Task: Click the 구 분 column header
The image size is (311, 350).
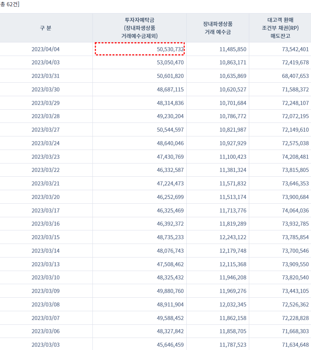Action: pyautogui.click(x=46, y=28)
